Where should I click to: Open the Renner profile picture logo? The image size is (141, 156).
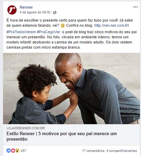(12, 10)
